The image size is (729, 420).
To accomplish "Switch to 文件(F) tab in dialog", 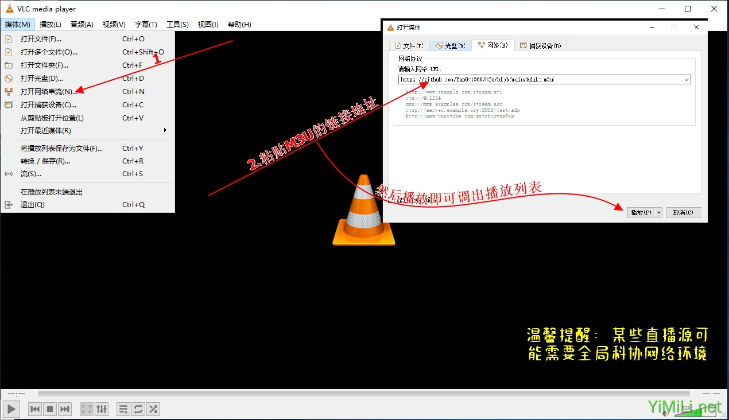I will pos(409,46).
